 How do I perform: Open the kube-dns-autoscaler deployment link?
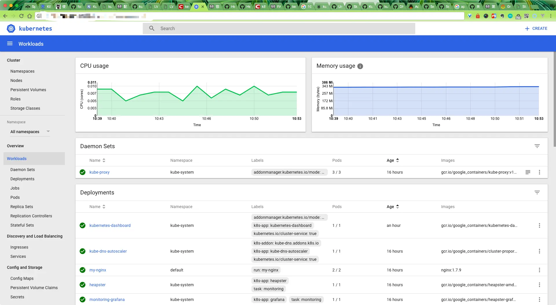pyautogui.click(x=108, y=251)
